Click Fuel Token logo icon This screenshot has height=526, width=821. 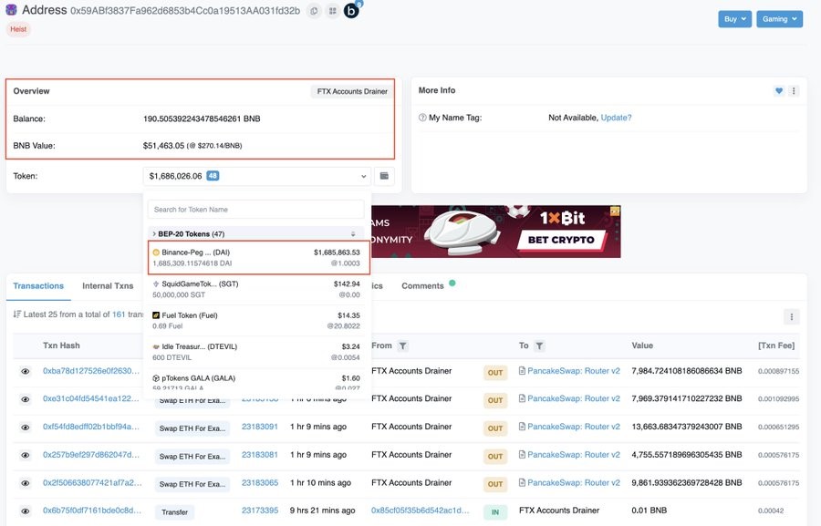(156, 315)
